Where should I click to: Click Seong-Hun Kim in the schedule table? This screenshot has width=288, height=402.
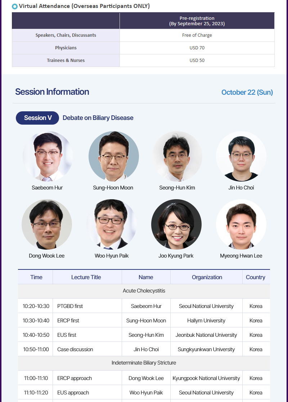[x=146, y=335]
